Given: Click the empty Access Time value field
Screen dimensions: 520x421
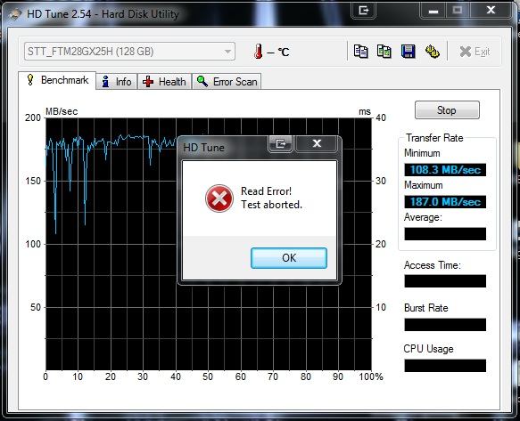Looking at the screenshot, I should pos(445,281).
